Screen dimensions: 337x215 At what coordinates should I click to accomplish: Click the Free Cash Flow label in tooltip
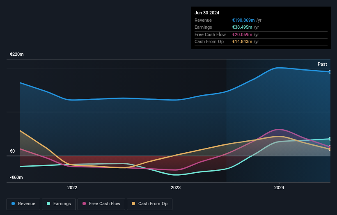coord(210,34)
